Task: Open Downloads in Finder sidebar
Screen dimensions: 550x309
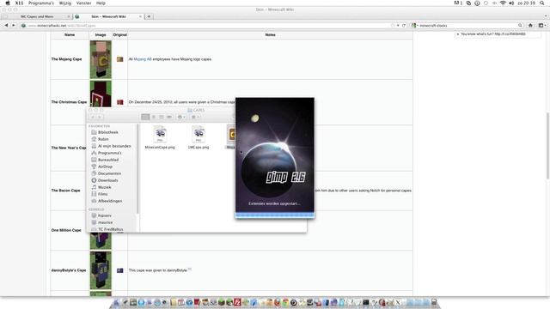Action: [108, 180]
